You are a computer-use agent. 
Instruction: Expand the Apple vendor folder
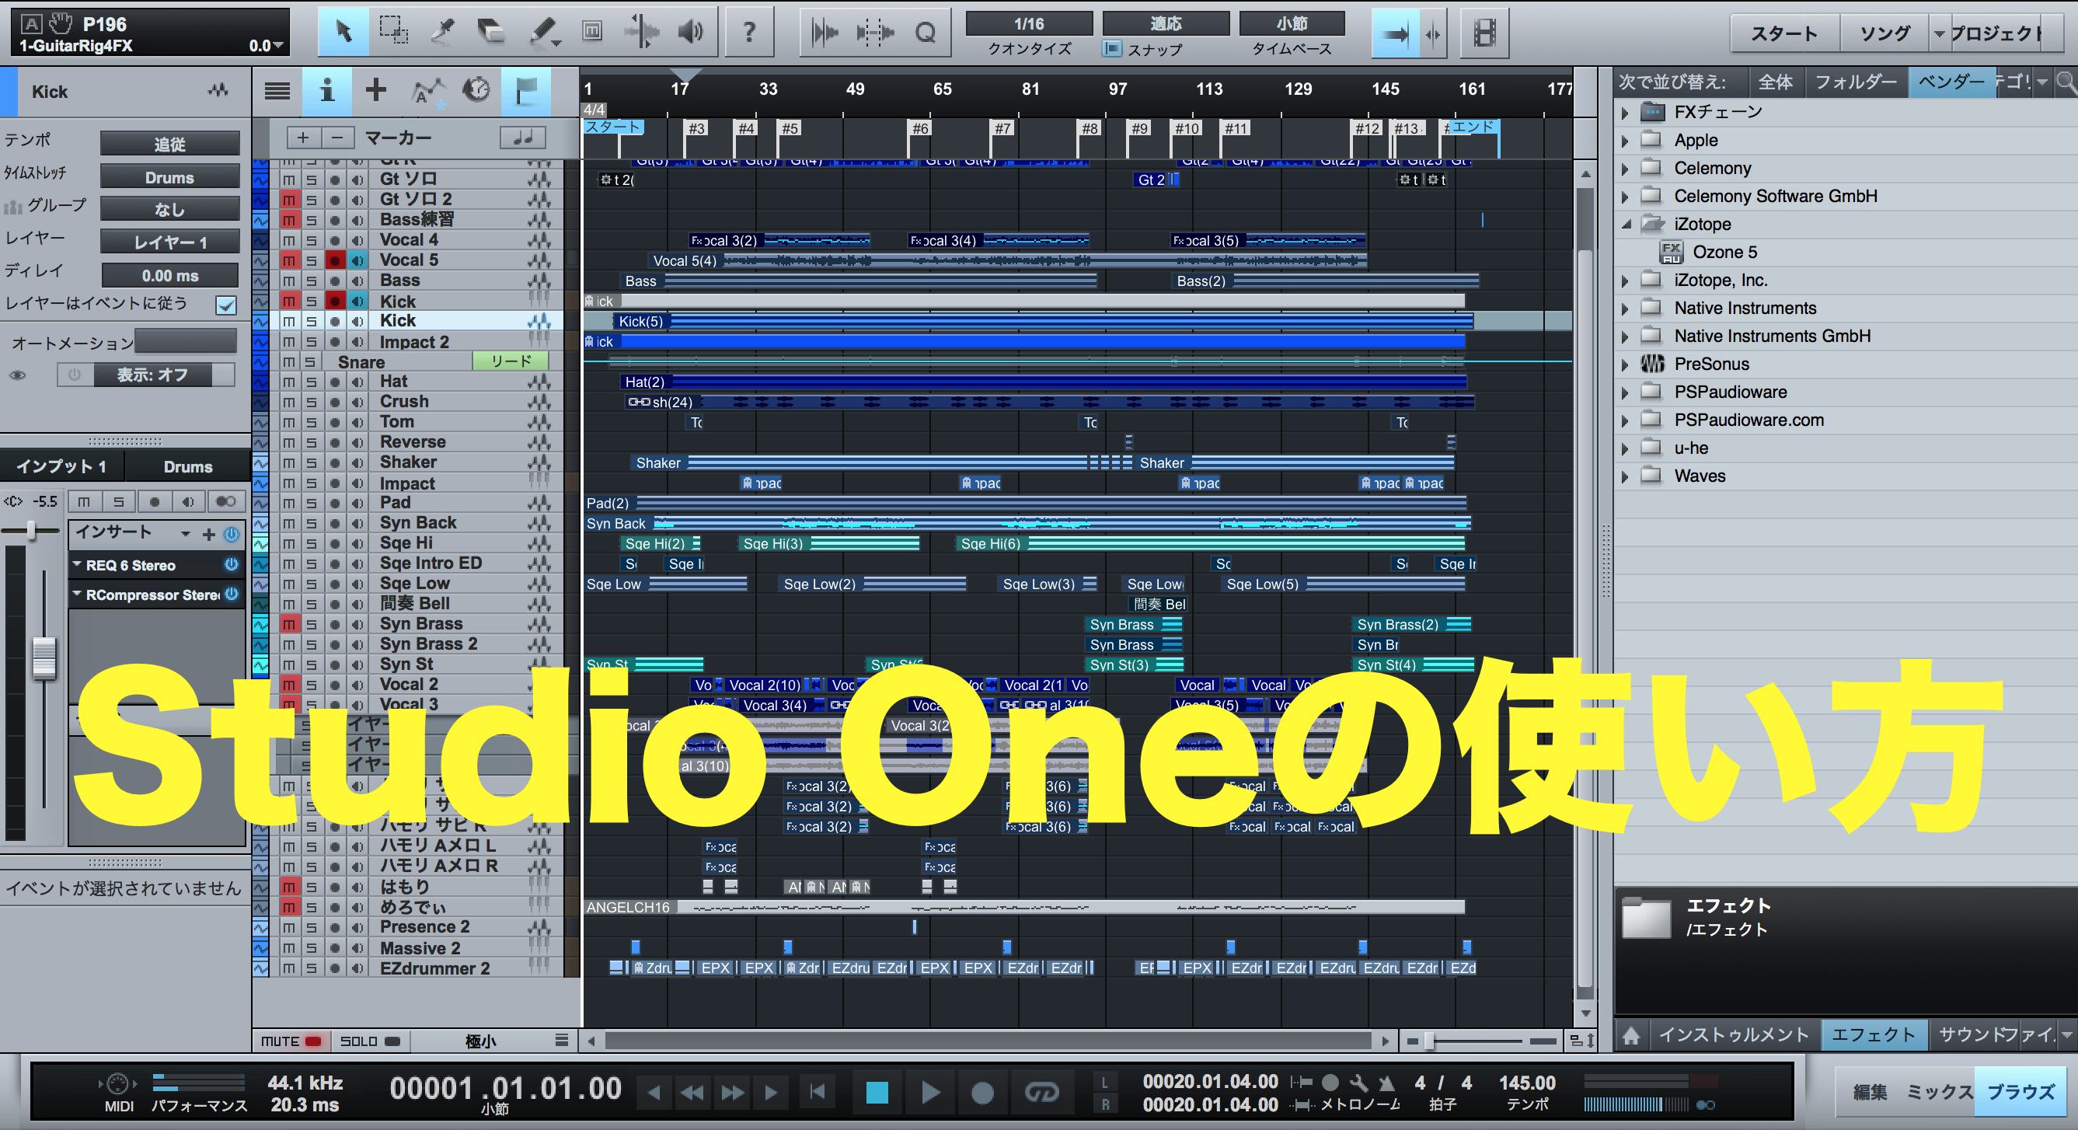[x=1626, y=141]
